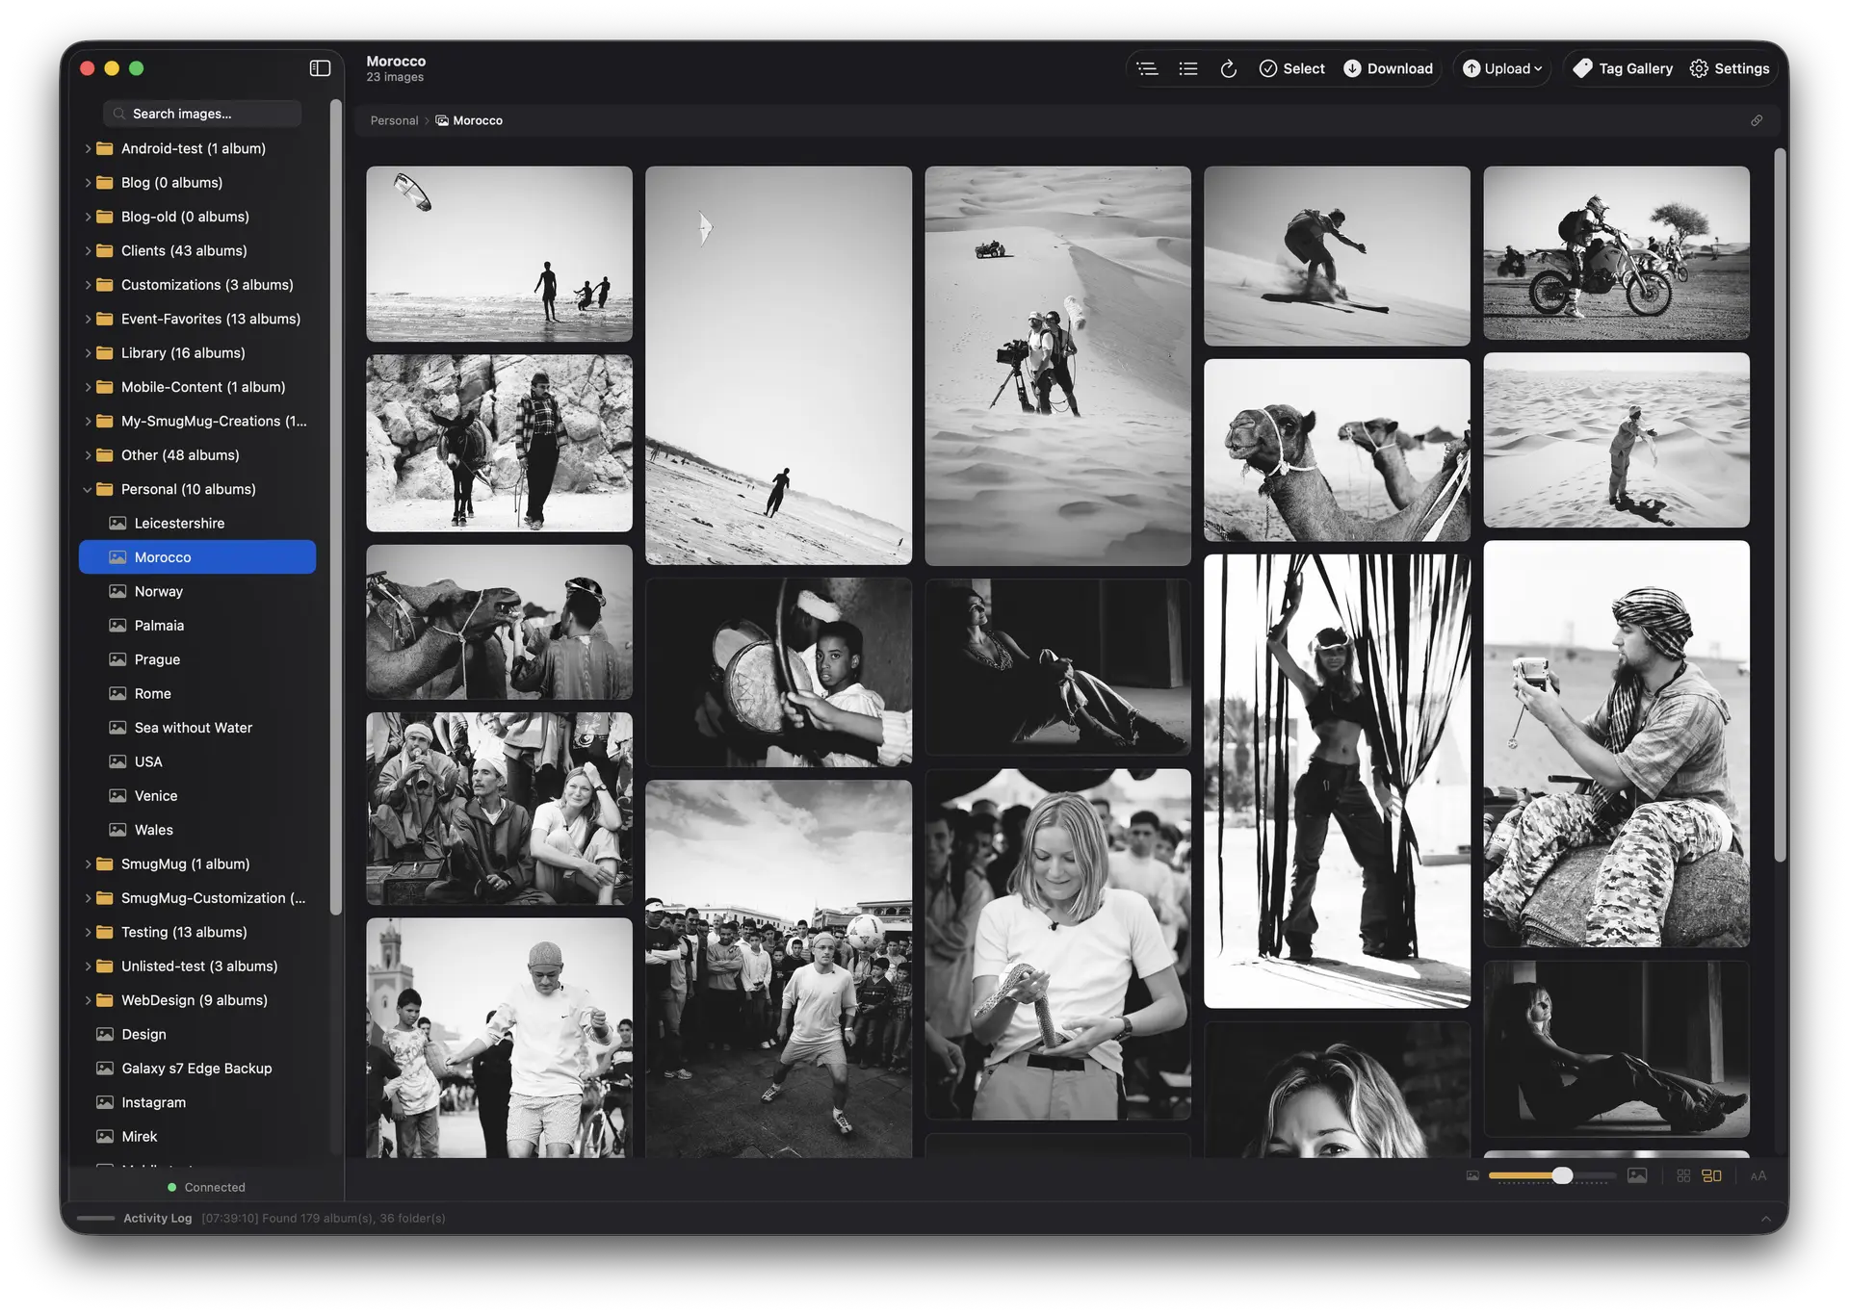Enable Select mode for images
Image resolution: width=1849 pixels, height=1314 pixels.
(x=1292, y=68)
